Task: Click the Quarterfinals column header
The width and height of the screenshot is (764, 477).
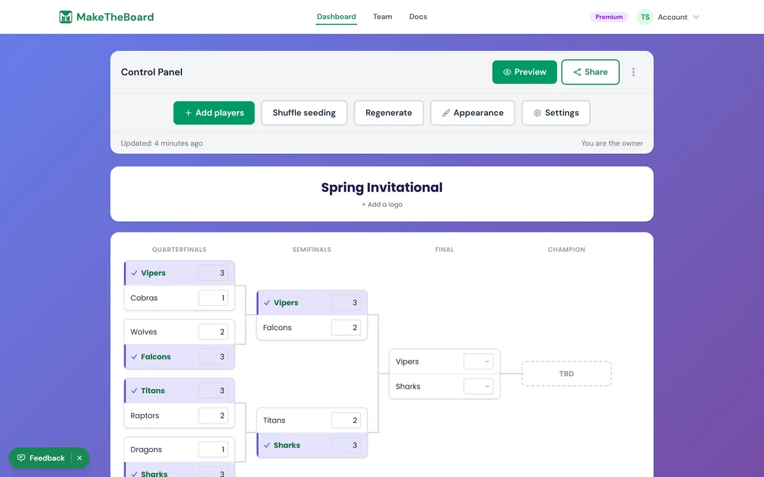Action: [x=179, y=250]
